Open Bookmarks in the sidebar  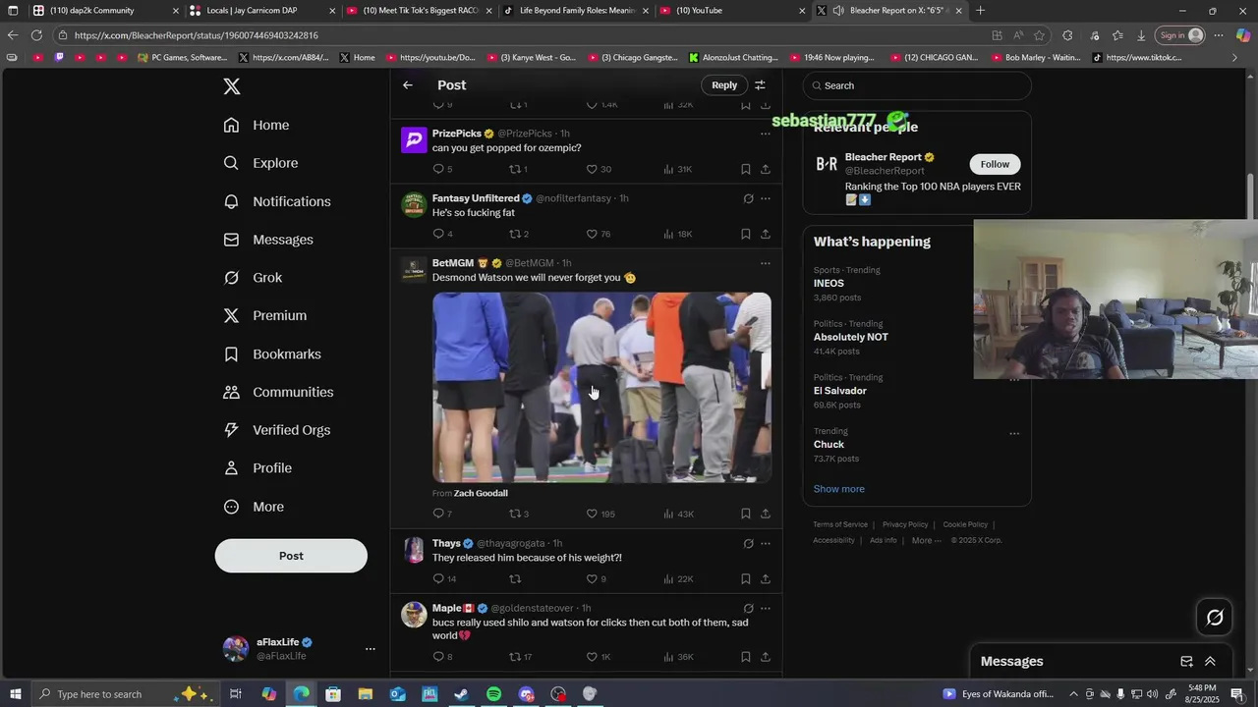(x=272, y=354)
